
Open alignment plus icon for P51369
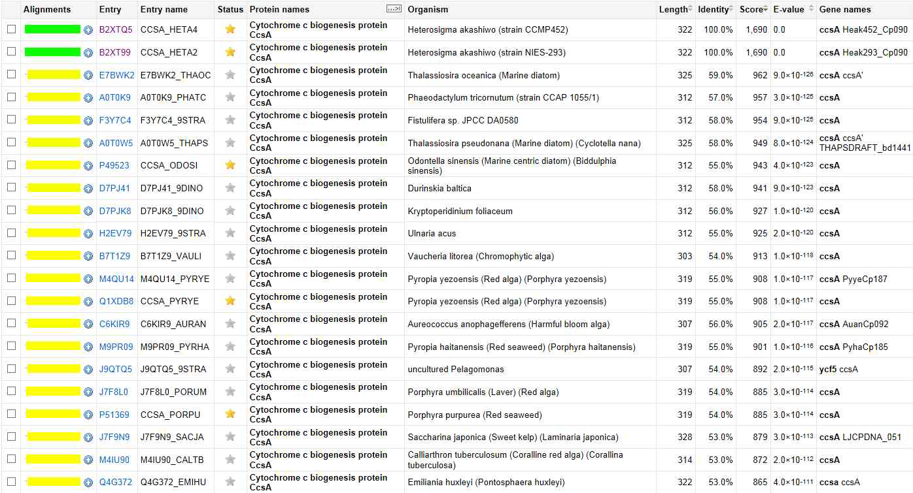(x=88, y=415)
